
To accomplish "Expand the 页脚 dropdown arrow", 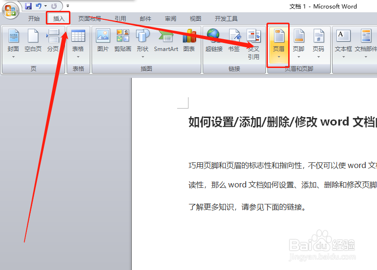I will (299, 57).
